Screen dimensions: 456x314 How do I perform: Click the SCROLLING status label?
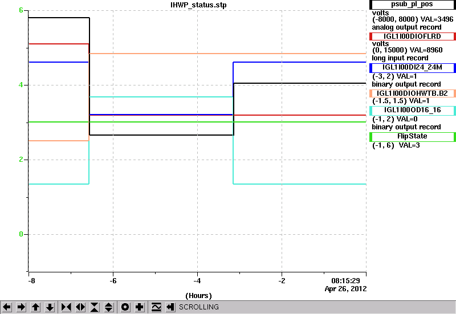199,307
